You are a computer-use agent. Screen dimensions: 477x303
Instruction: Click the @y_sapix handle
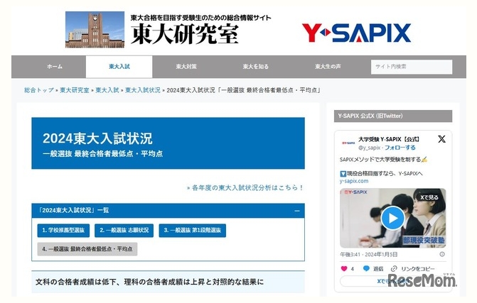(x=369, y=148)
